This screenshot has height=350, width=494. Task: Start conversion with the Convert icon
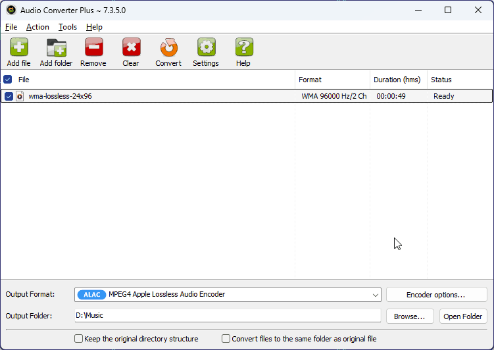168,47
